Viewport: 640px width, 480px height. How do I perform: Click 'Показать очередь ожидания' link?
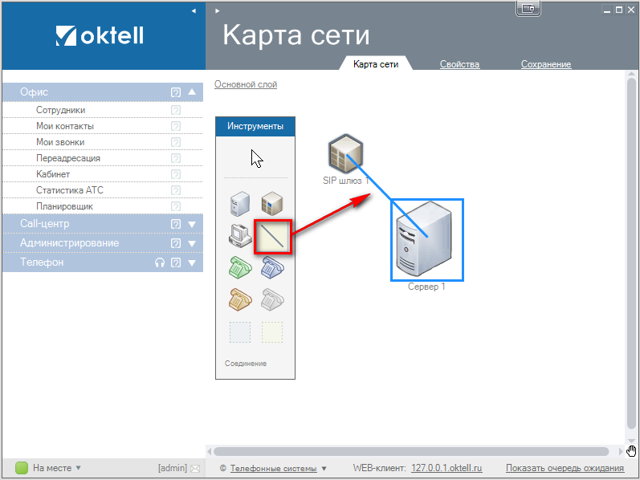tap(565, 468)
